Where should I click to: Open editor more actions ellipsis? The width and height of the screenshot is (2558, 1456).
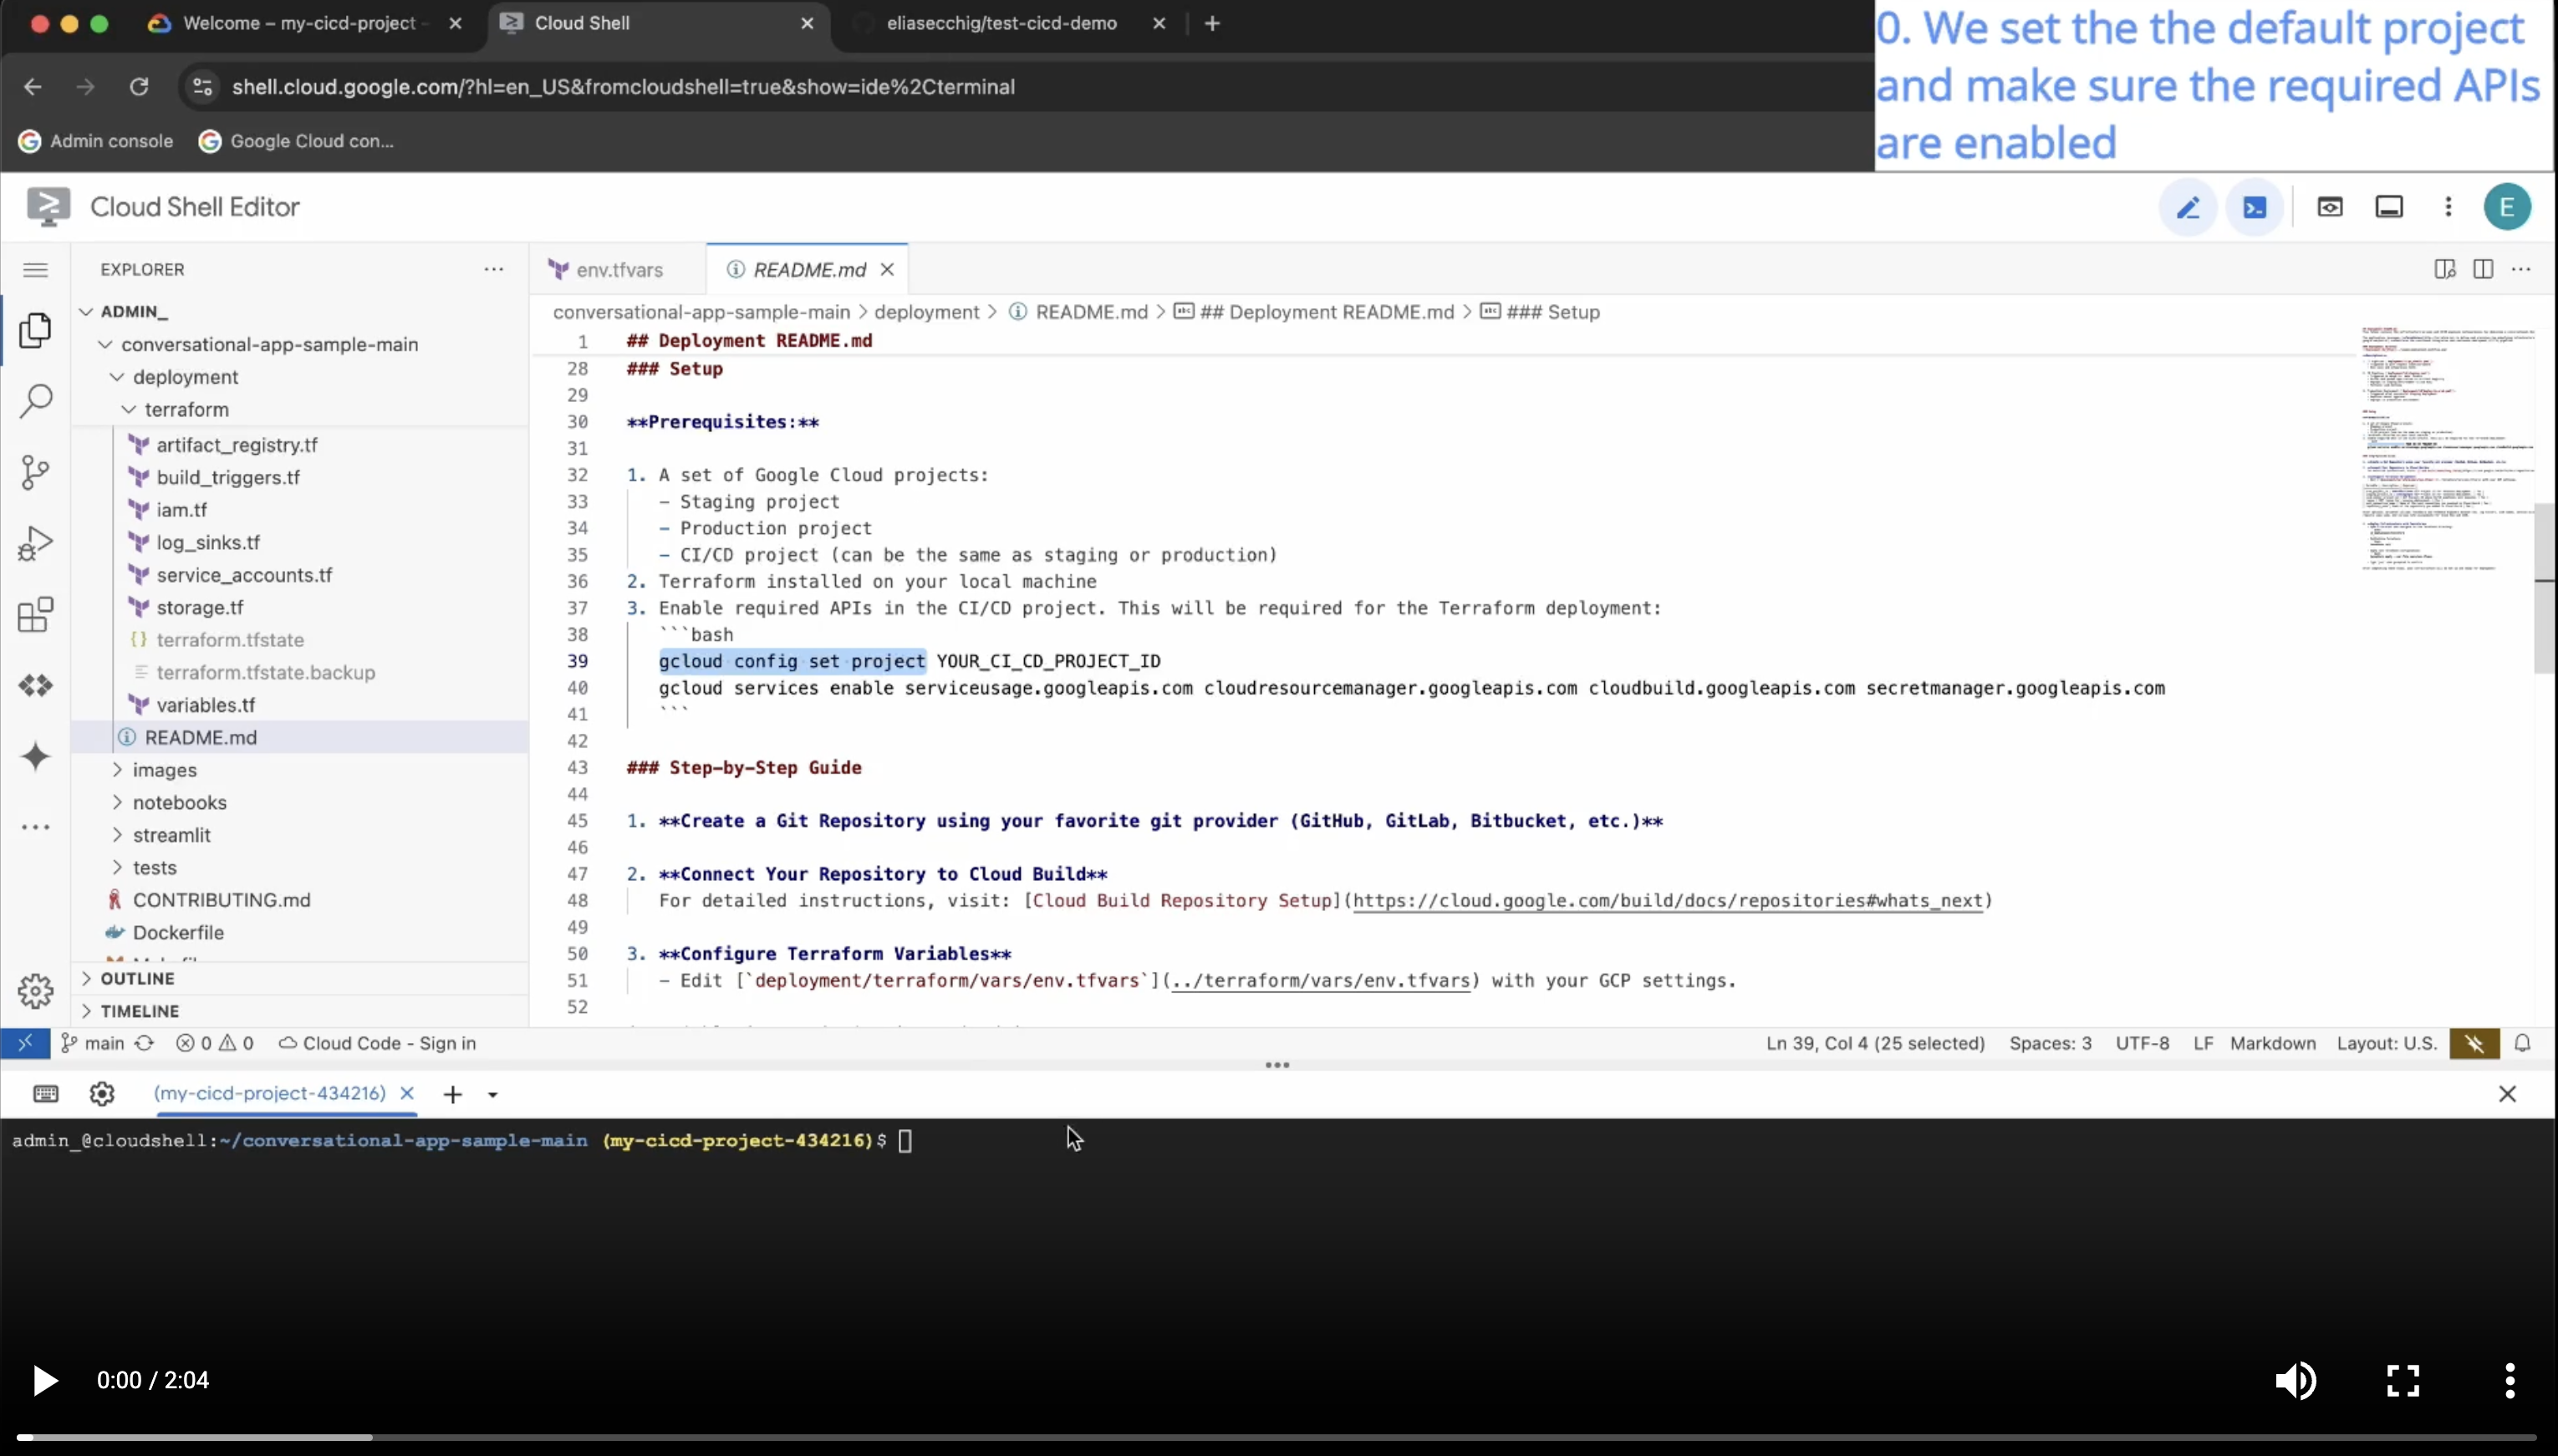point(2521,269)
